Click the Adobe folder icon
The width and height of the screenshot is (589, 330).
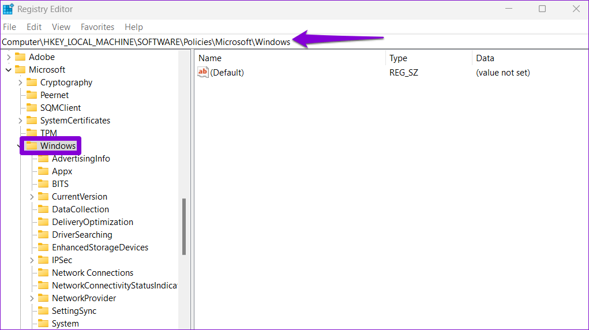click(20, 57)
